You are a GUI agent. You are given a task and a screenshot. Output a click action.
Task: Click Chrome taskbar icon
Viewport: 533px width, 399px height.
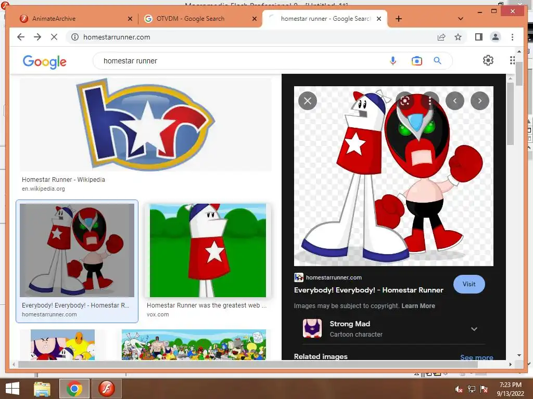pyautogui.click(x=74, y=389)
